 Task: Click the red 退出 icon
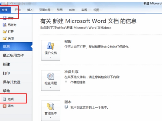click(x=5, y=106)
